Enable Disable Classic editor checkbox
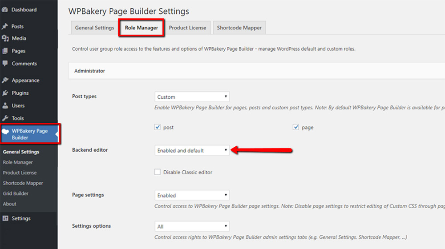The width and height of the screenshot is (445, 249). point(157,172)
